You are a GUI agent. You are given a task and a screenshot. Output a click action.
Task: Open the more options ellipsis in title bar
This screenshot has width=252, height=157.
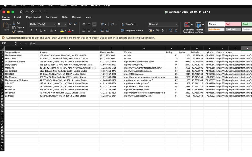pyautogui.click(x=45, y=12)
